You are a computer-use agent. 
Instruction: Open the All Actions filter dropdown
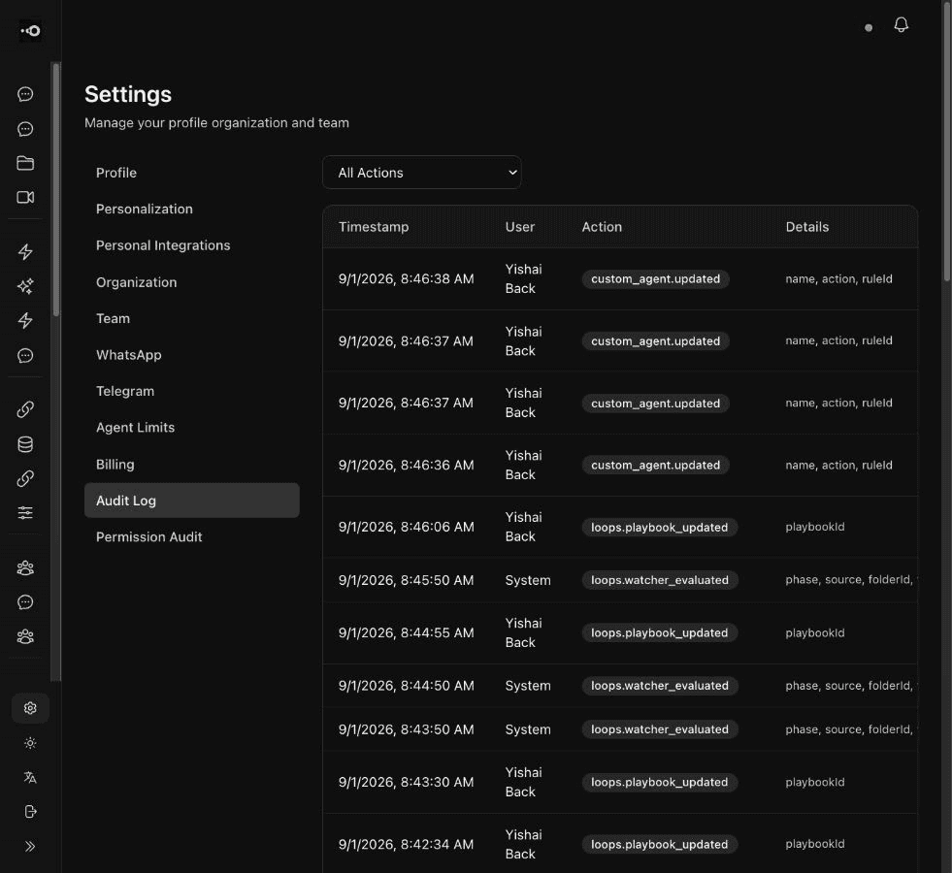tap(422, 173)
